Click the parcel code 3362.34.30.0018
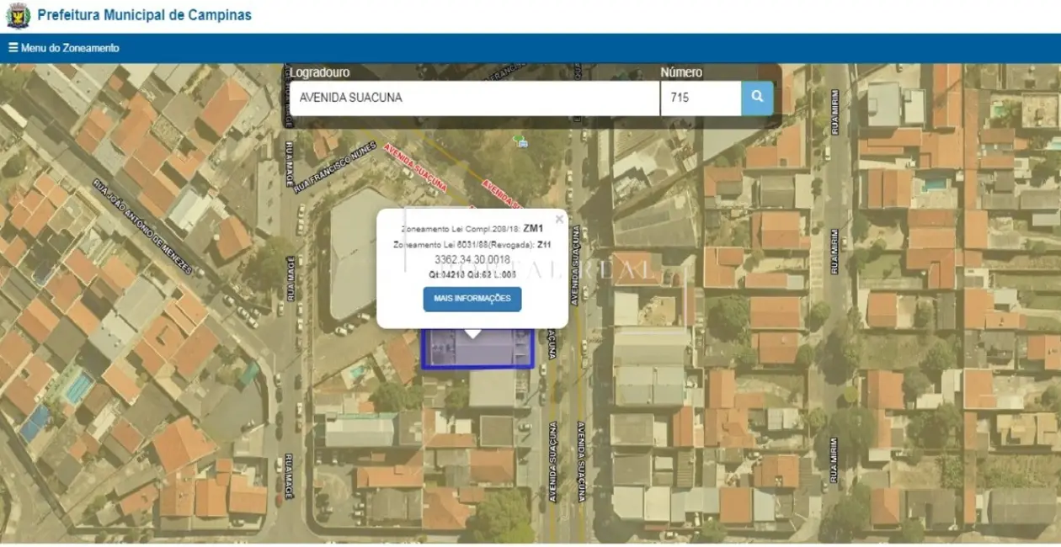 click(472, 260)
